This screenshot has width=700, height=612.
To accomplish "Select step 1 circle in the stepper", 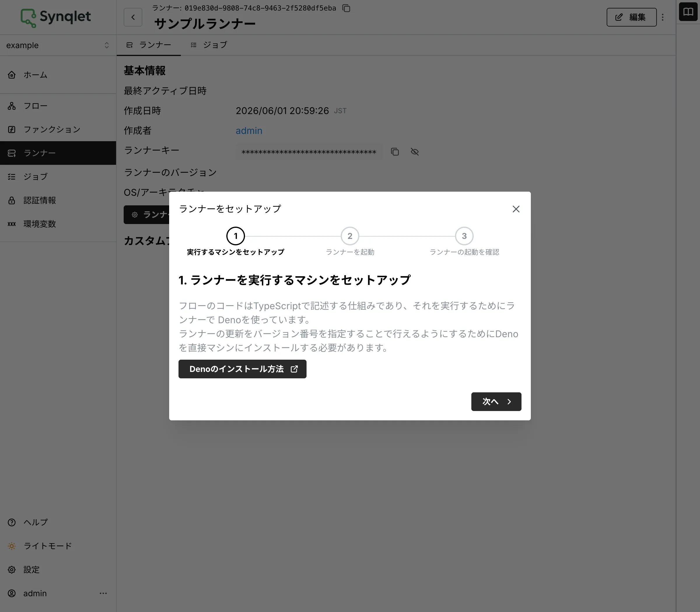I will [x=236, y=236].
